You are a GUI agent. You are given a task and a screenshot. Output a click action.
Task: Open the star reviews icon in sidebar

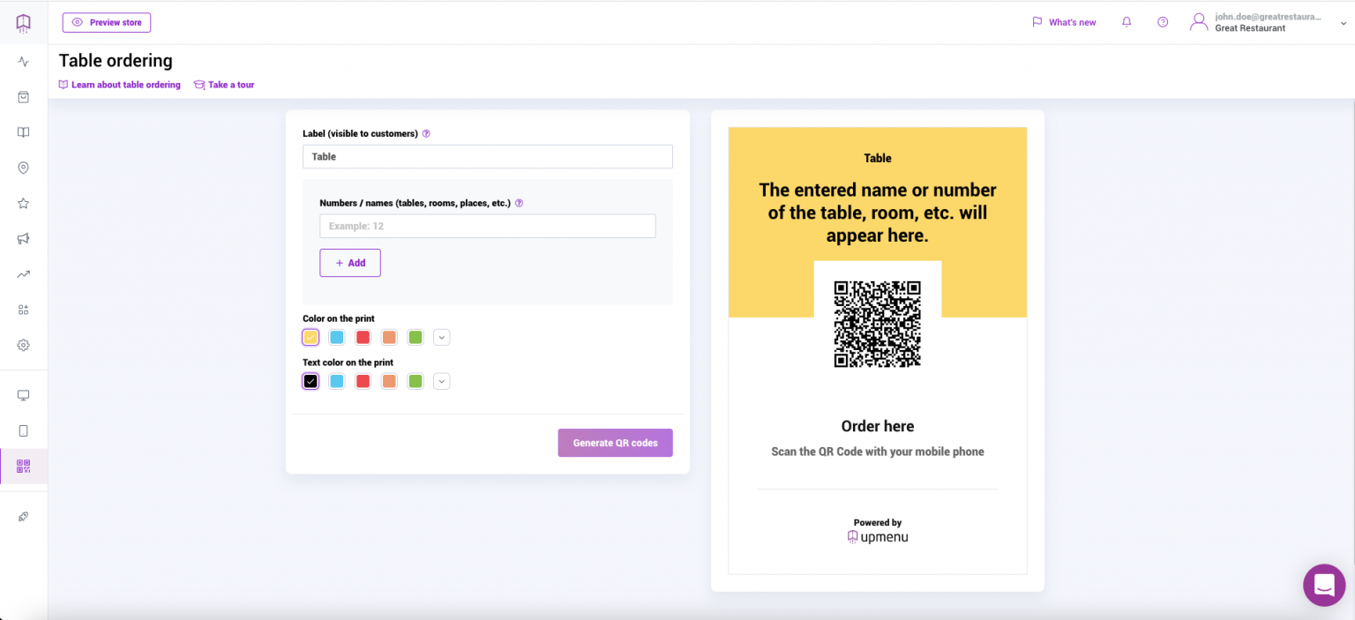coord(24,204)
